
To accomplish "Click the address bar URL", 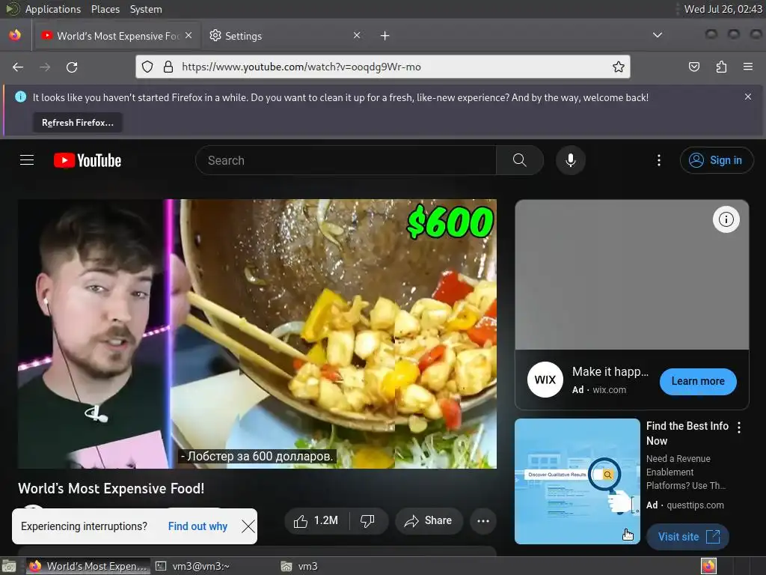I will click(301, 67).
